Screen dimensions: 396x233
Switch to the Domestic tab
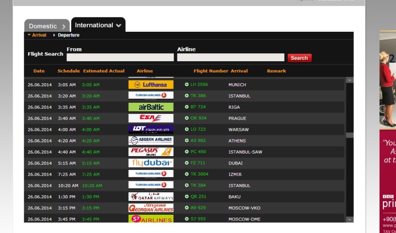click(47, 26)
